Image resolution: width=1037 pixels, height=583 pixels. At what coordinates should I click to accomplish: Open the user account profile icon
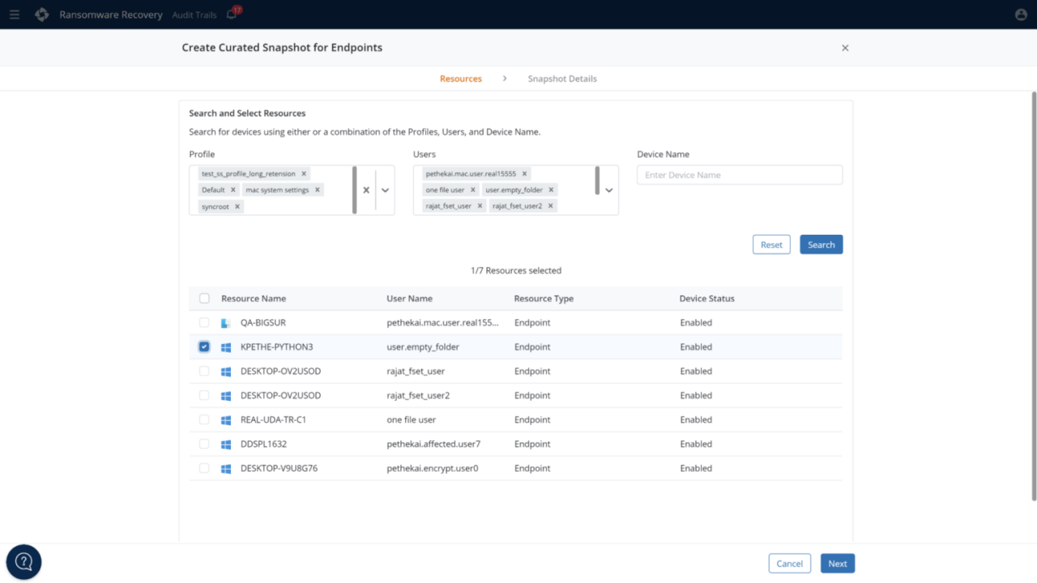tap(1021, 15)
